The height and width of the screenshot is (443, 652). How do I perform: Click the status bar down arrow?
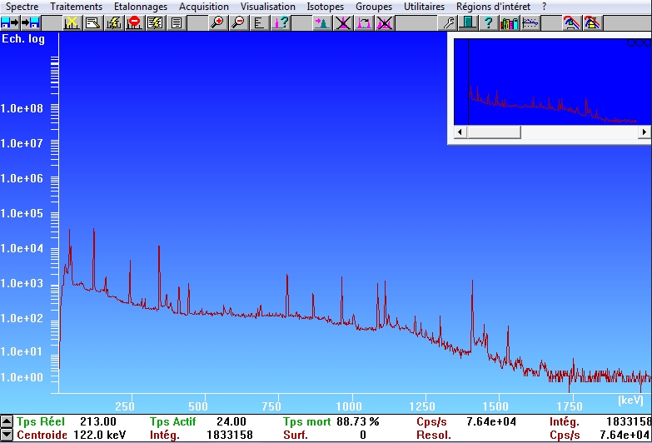[x=7, y=435]
